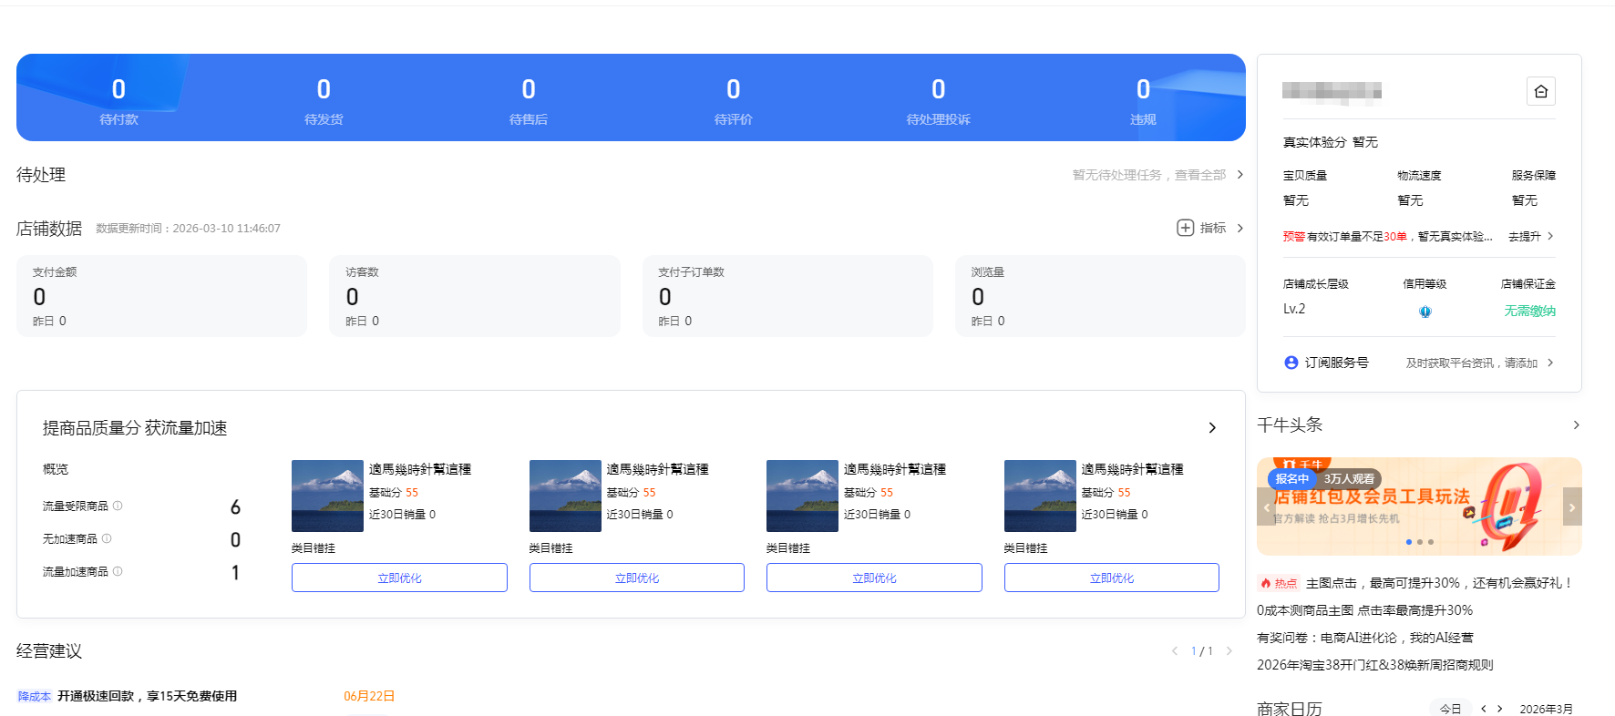Click 流量受限商品 count 6
Image resolution: width=1615 pixels, height=716 pixels.
(235, 506)
